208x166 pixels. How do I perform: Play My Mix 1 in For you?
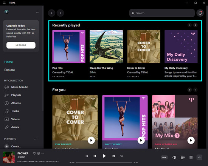[x=191, y=140]
